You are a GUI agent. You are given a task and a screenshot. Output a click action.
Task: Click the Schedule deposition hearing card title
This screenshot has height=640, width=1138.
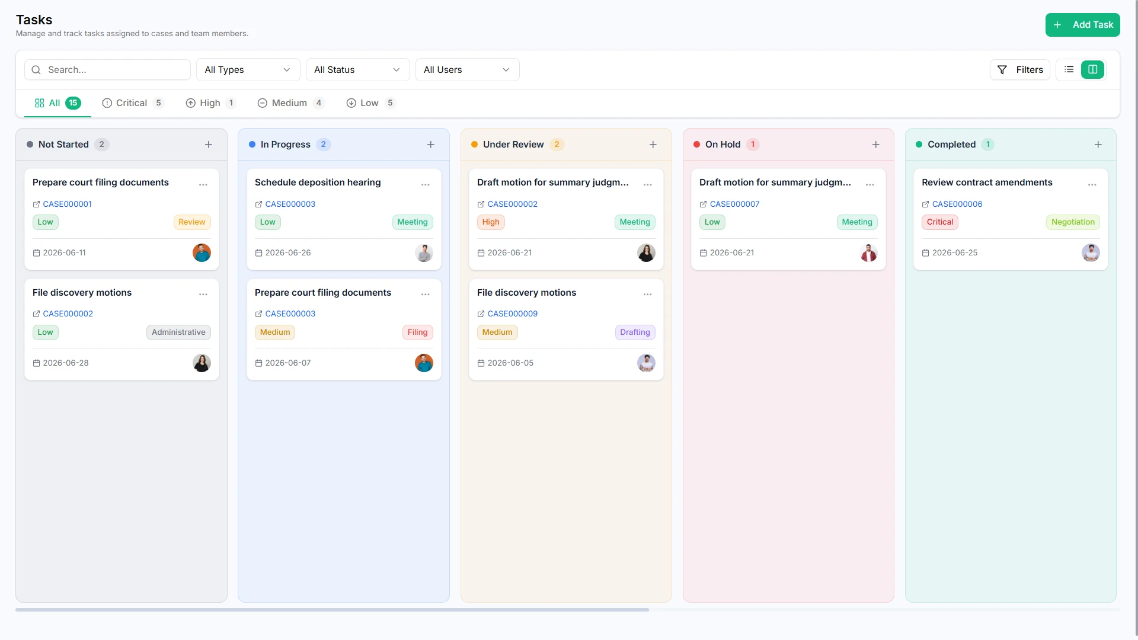318,183
